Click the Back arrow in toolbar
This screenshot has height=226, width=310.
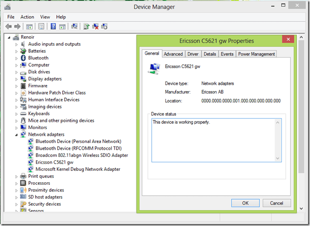pyautogui.click(x=8, y=26)
